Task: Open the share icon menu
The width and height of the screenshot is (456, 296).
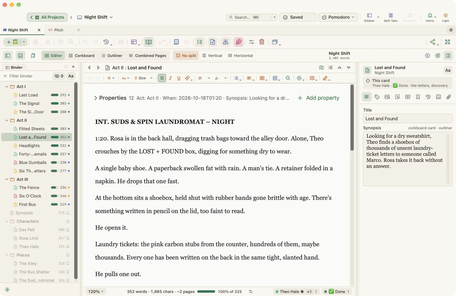Action: click(x=433, y=42)
